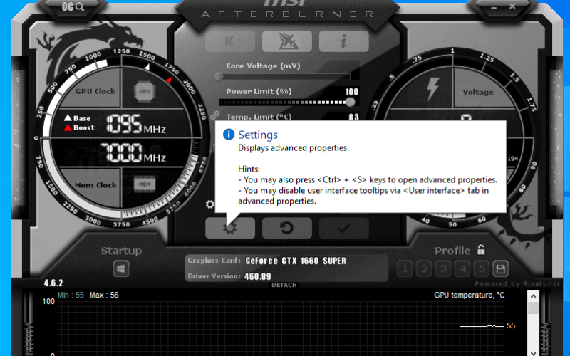The height and width of the screenshot is (356, 570).
Task: Click the 'GPU Clock' gauge label
Action: tap(95, 91)
